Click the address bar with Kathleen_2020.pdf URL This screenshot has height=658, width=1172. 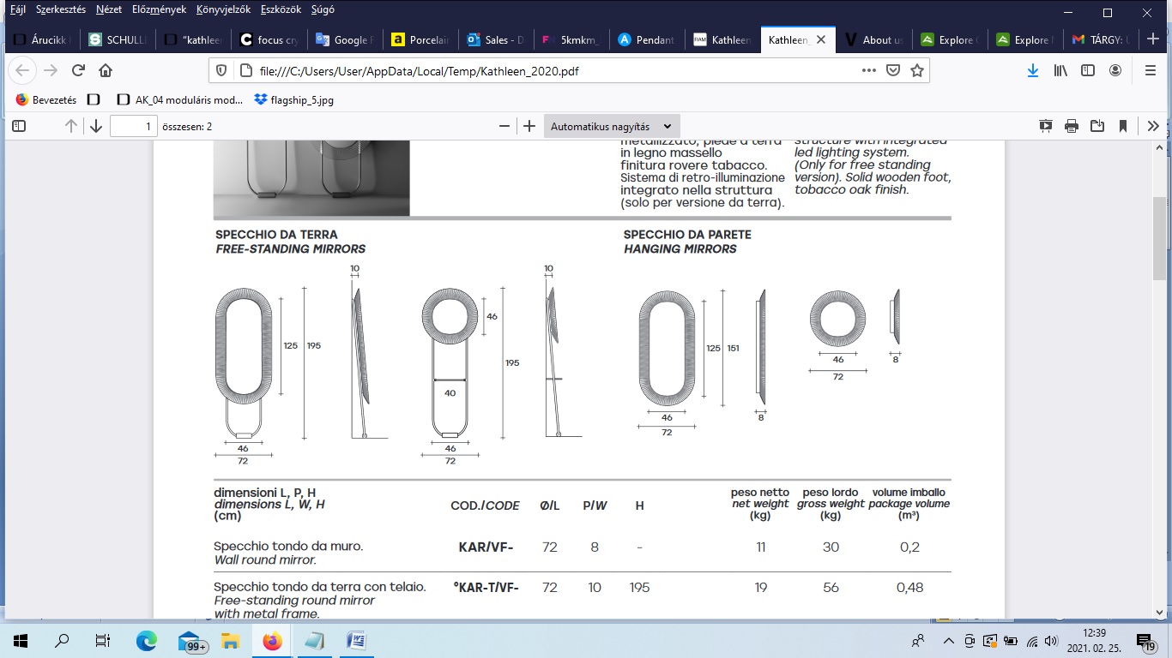[549, 70]
